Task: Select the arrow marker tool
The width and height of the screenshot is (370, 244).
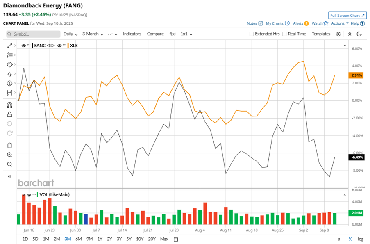Action: point(9,74)
